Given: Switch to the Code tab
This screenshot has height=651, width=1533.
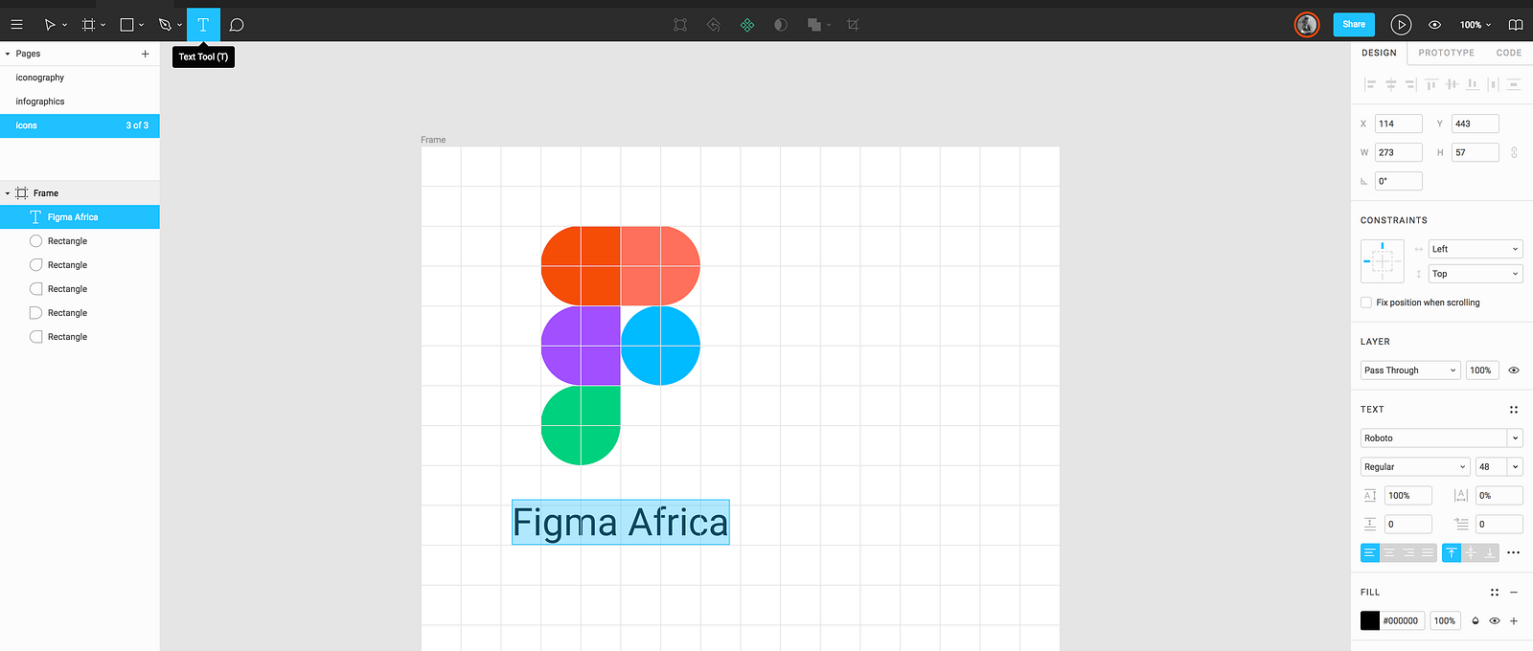Looking at the screenshot, I should (x=1509, y=53).
